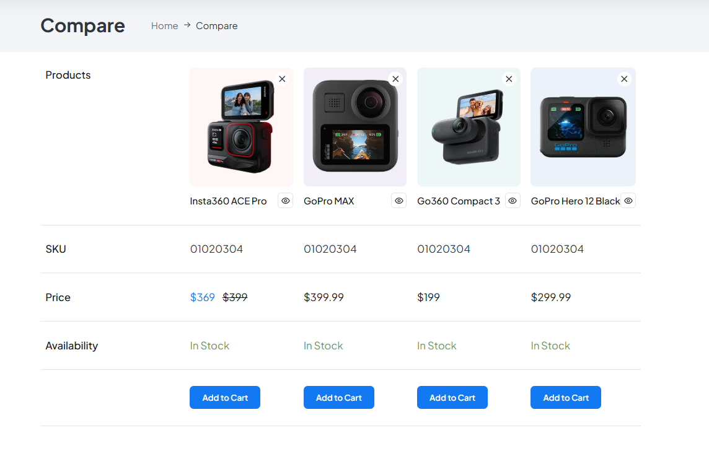Remove Insta360 ACE Pro from comparison
The height and width of the screenshot is (464, 709).
(x=282, y=79)
